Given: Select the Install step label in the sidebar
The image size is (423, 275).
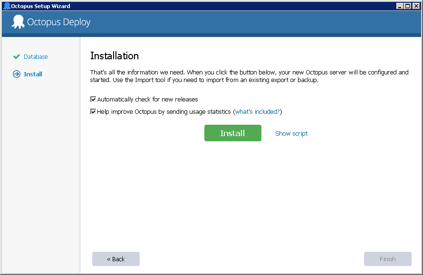Looking at the screenshot, I should coord(33,74).
